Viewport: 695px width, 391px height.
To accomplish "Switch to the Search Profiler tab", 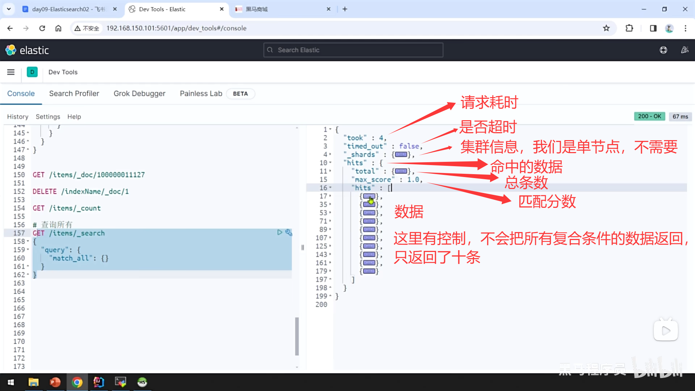I will coord(74,93).
